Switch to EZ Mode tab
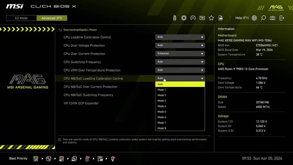Screen dimensions: 293x165 pyautogui.click(x=21, y=18)
